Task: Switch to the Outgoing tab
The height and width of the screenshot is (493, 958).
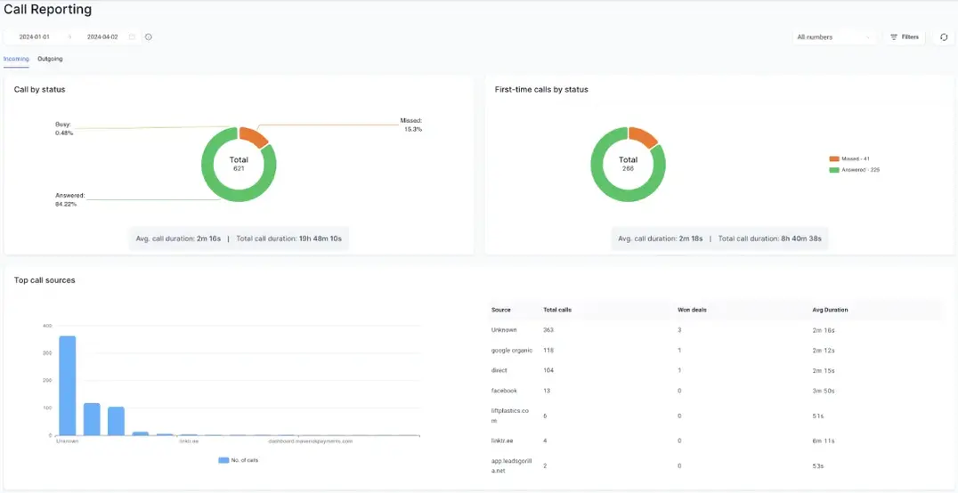Action: 50,59
